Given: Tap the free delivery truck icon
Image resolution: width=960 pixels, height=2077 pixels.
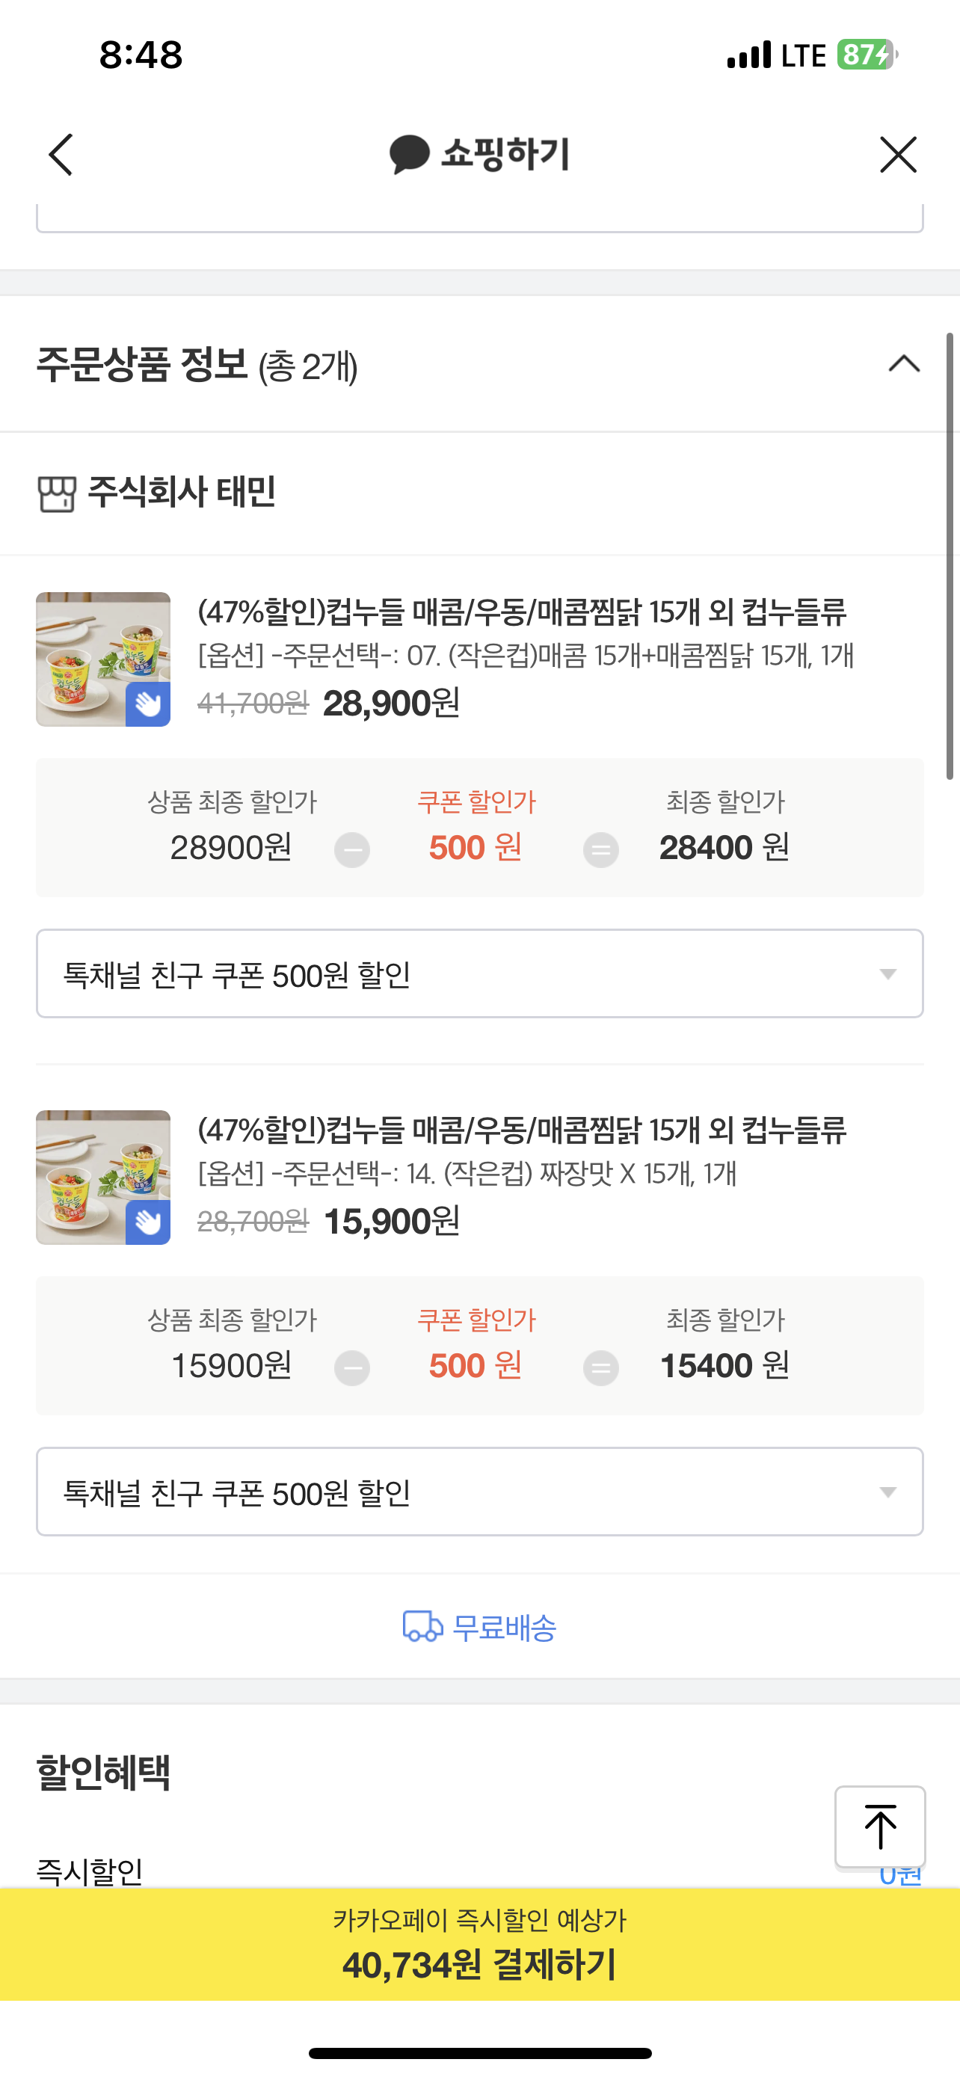Looking at the screenshot, I should [422, 1627].
